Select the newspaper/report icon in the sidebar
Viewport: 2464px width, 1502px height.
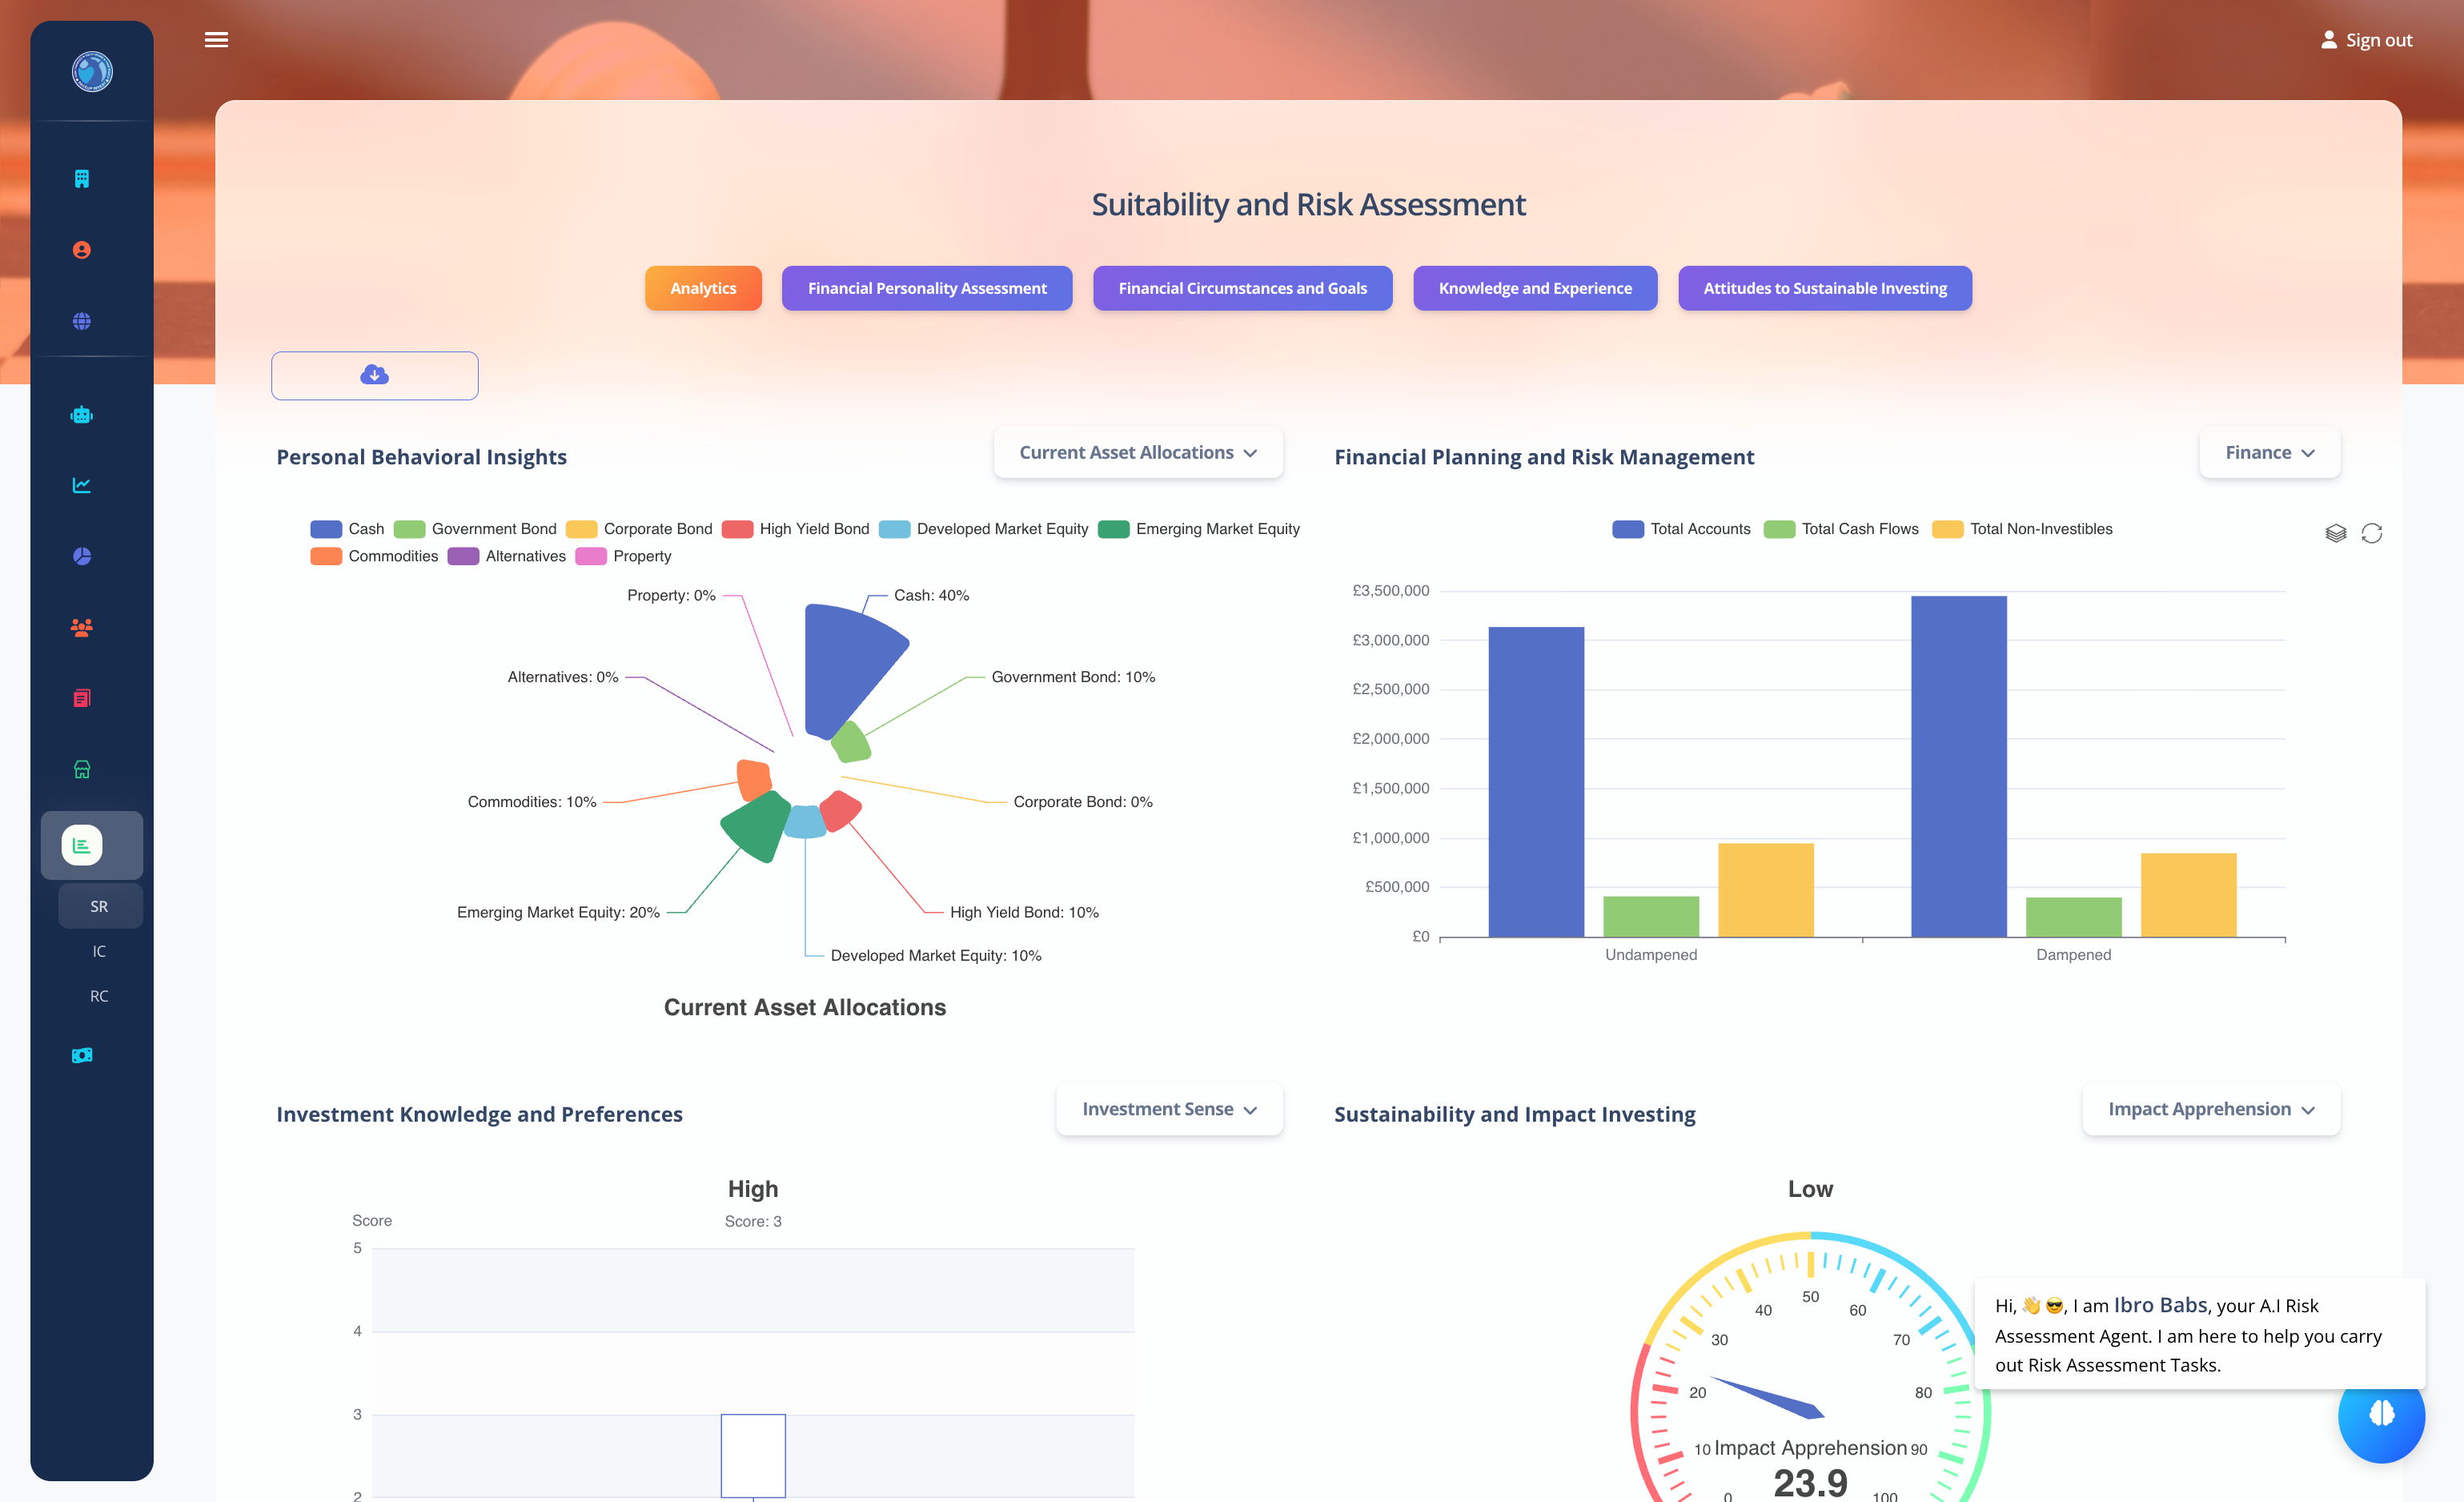pyautogui.click(x=81, y=698)
